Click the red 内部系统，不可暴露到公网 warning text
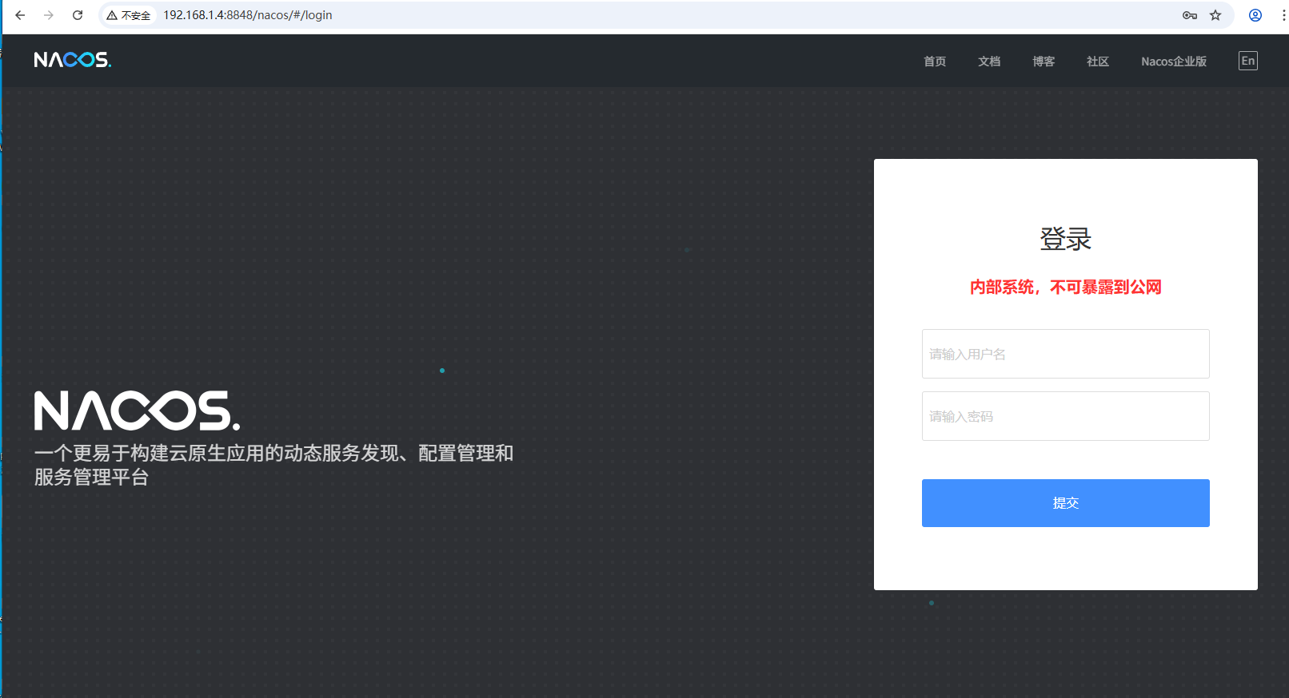The image size is (1289, 698). 1066,287
